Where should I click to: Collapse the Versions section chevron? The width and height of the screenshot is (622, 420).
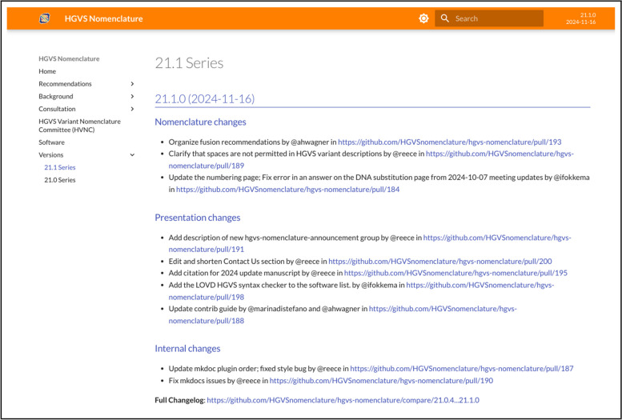tap(132, 155)
